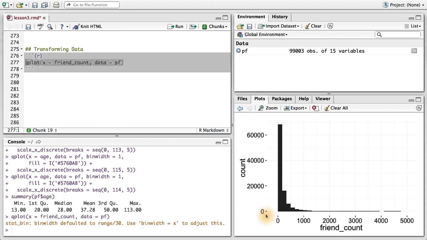Switch to the Files tab

coord(242,99)
